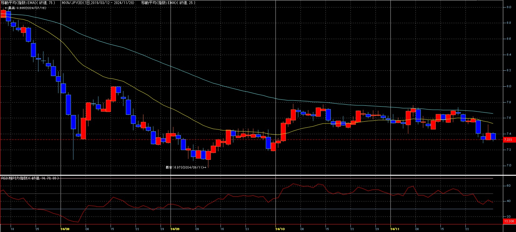This screenshot has width=516, height=232.
Task: Click the 24/08 month marker on date axis
Action: click(x=65, y=229)
